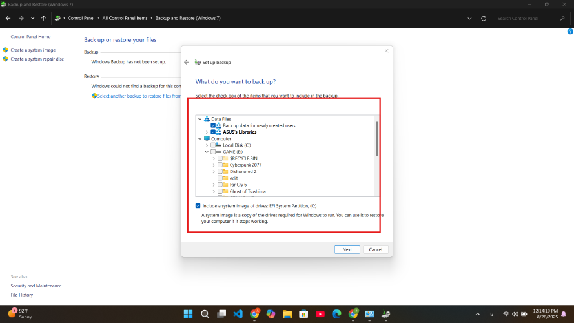The image size is (574, 323).
Task: Collapse the GAME (E:) drive node
Action: click(x=207, y=152)
